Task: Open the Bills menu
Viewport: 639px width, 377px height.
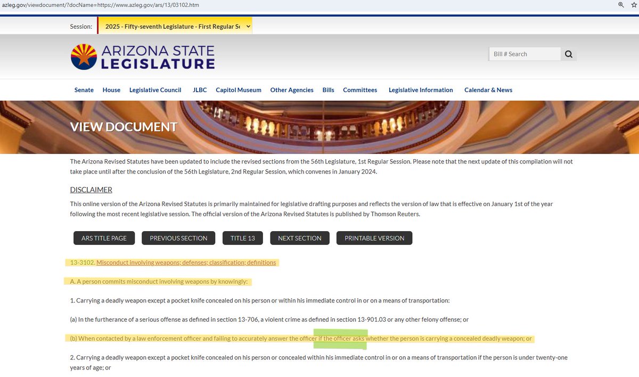Action: click(x=329, y=90)
